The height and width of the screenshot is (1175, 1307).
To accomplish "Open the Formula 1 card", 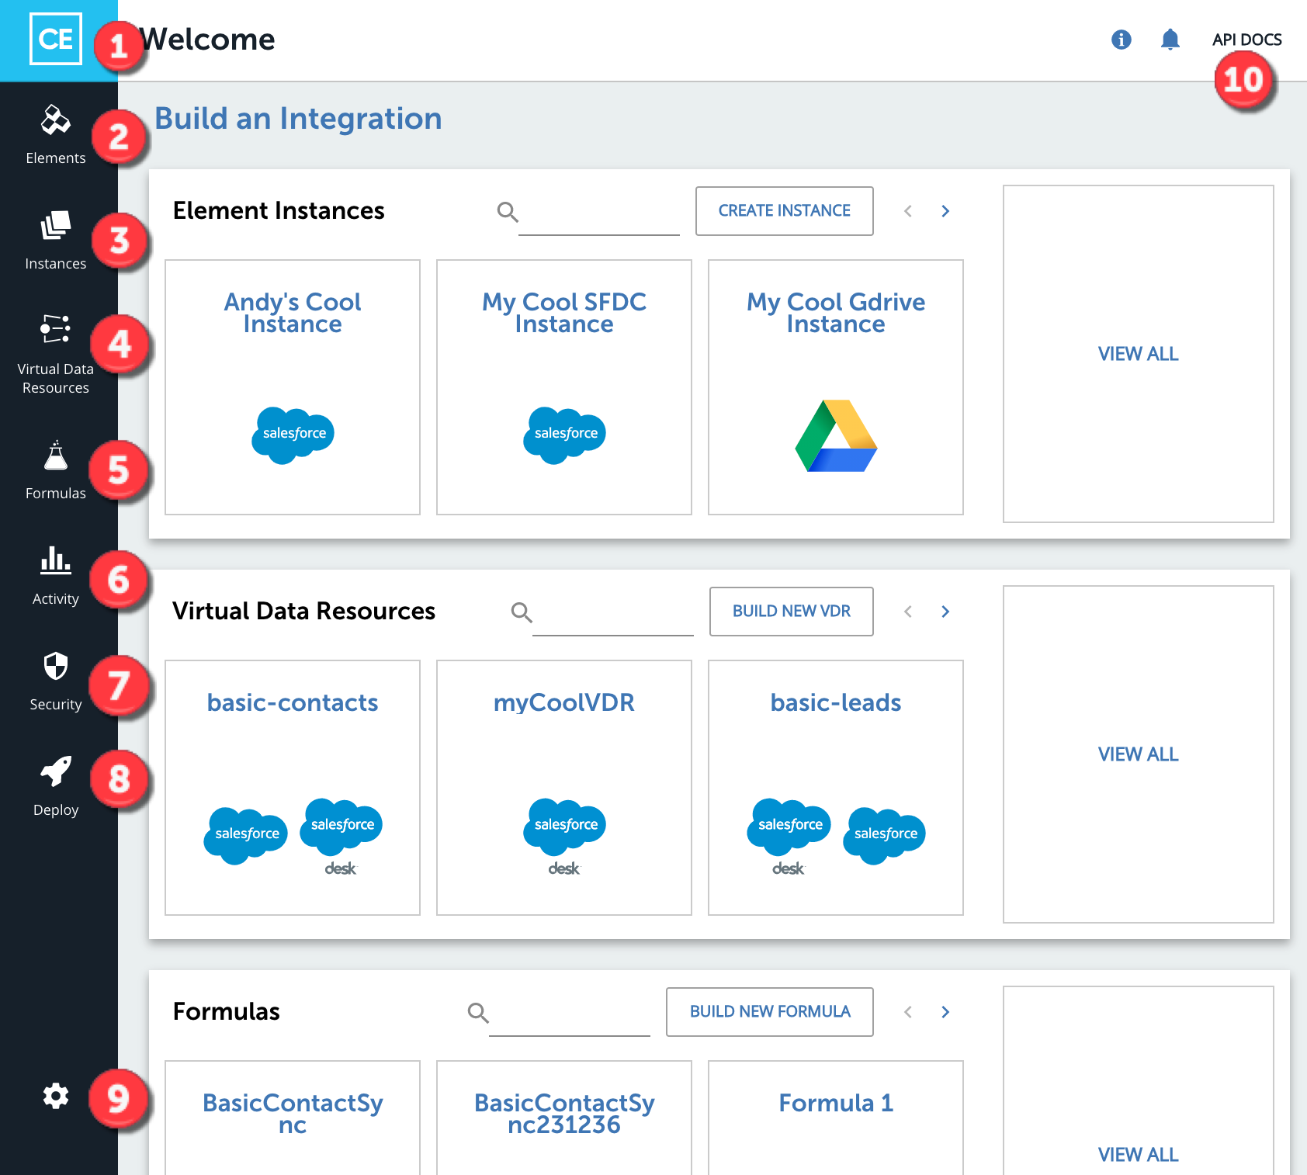I will (x=836, y=1118).
